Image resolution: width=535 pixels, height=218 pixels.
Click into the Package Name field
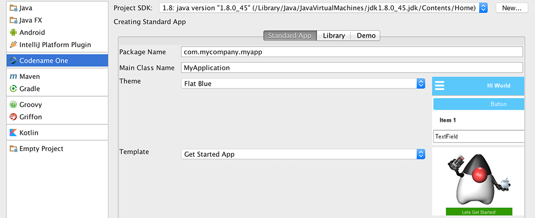[x=352, y=52]
